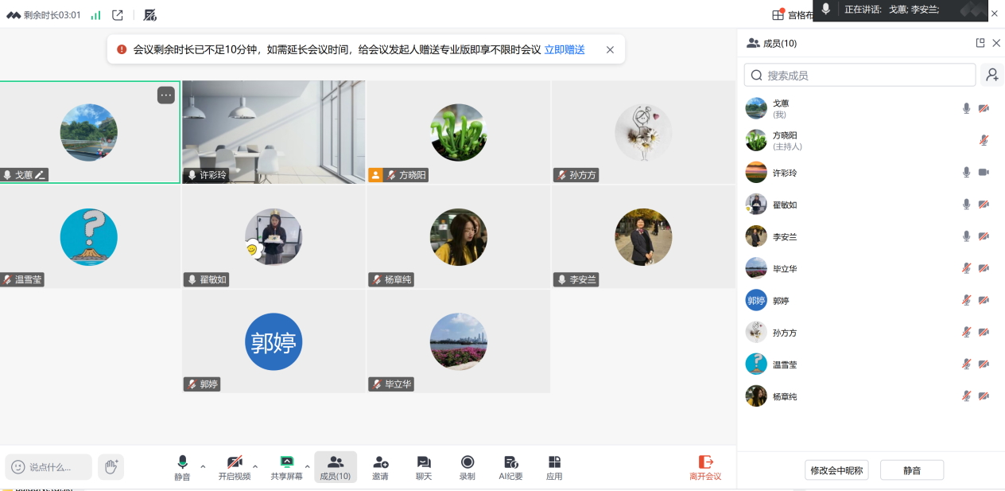
Task: Click the 搜索成员 search field
Action: (860, 75)
